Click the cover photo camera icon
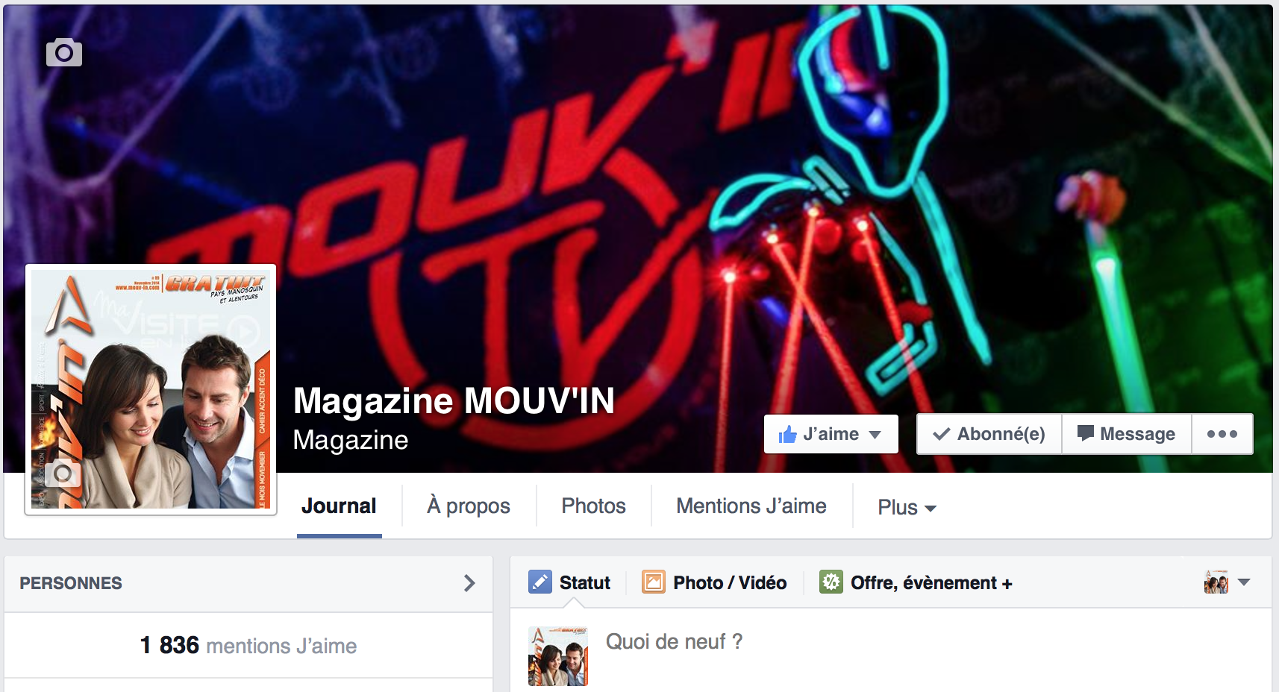Screen dimensions: 1279x692 click(x=64, y=52)
